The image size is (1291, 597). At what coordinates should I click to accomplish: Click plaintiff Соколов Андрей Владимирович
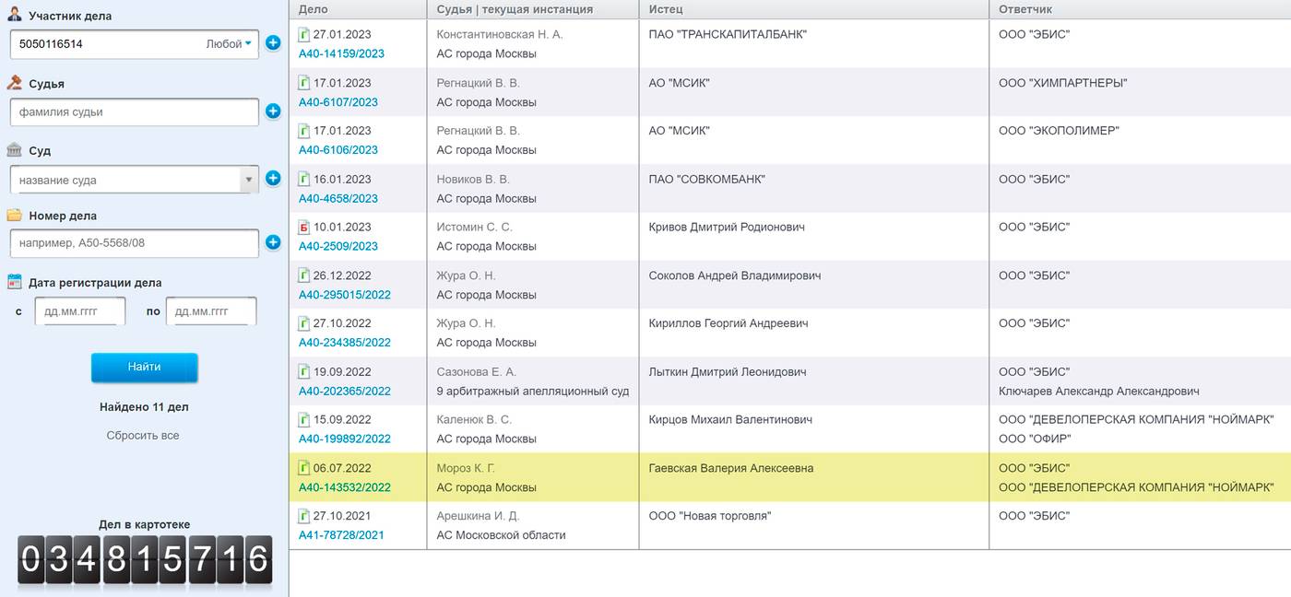coord(734,275)
